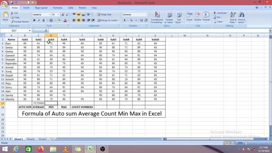Open Fill options
272x153 pixels.
coord(218,17)
